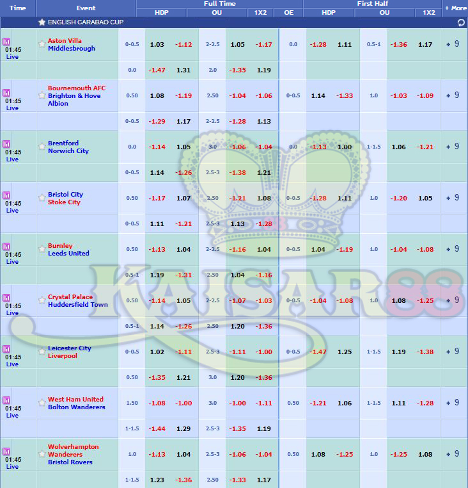Image resolution: width=468 pixels, height=488 pixels.
Task: Favorite the Crystal Palace vs Huddersfield Town star
Action: click(42, 300)
